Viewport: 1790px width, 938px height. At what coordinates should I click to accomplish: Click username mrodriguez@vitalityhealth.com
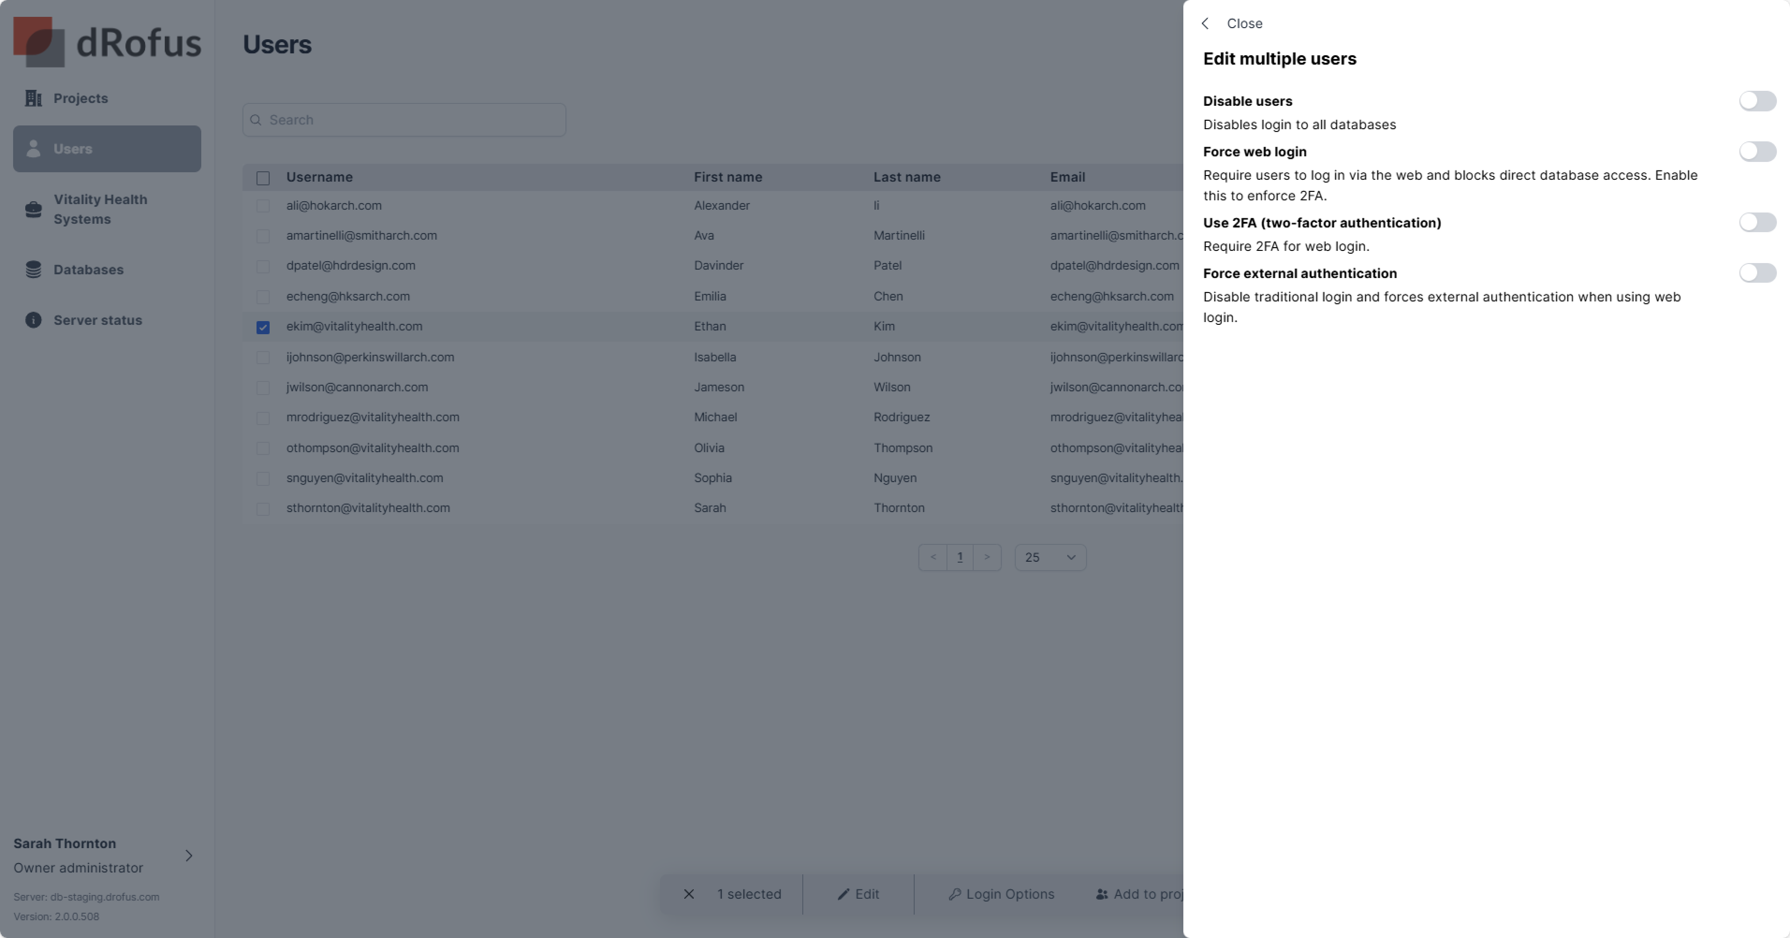point(373,418)
